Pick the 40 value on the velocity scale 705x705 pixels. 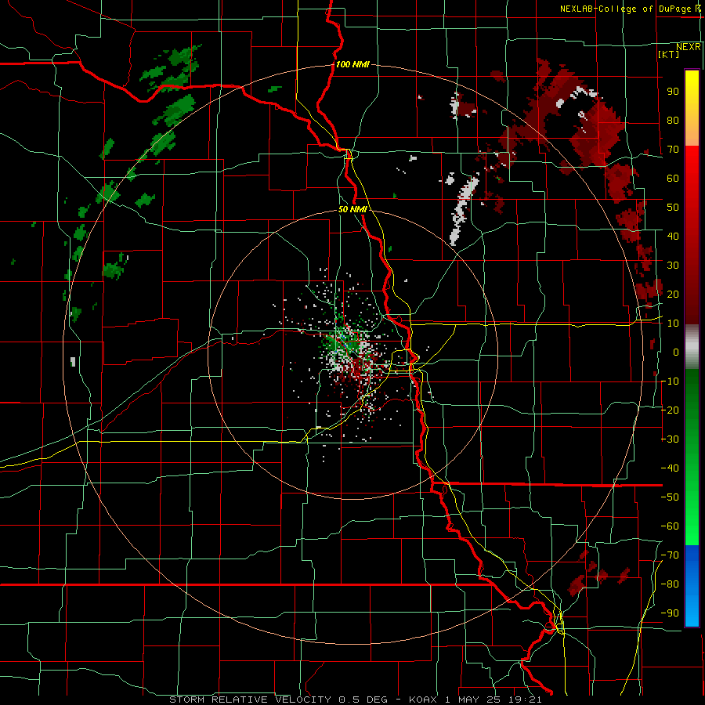pyautogui.click(x=673, y=236)
